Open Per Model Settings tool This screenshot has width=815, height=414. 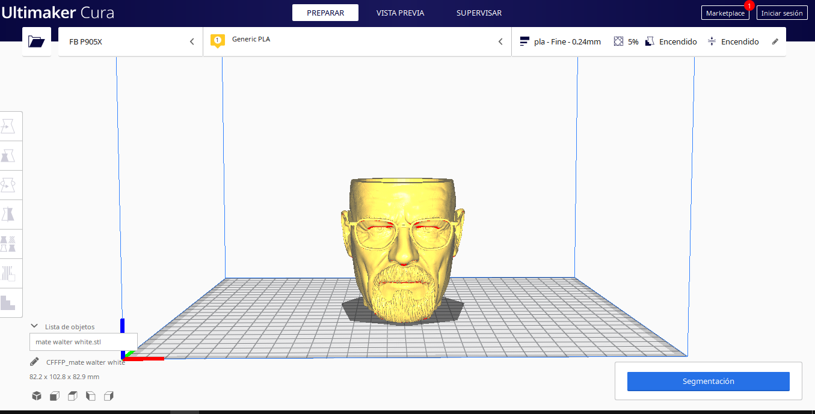click(x=8, y=244)
